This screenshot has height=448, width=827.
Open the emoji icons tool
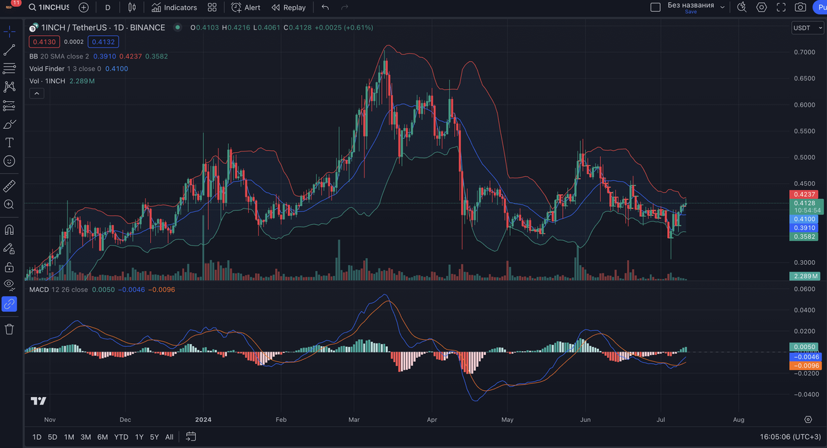[10, 161]
